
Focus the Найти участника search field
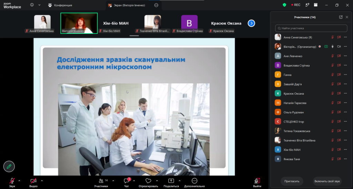(311, 28)
